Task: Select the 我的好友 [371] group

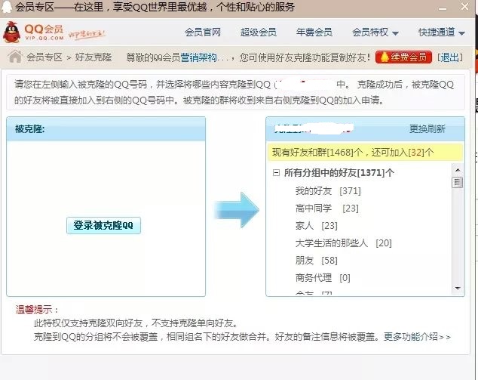Action: pyautogui.click(x=328, y=191)
